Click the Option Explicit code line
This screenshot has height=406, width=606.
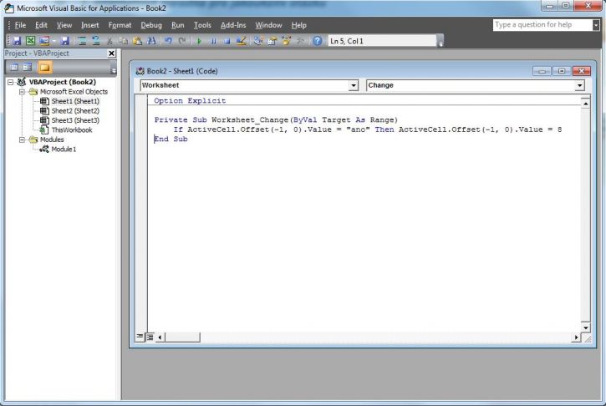190,101
